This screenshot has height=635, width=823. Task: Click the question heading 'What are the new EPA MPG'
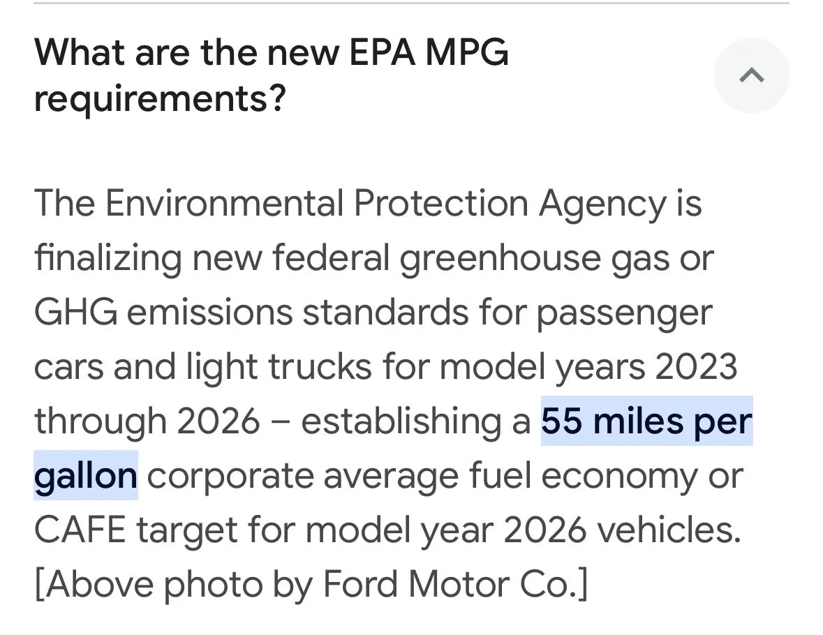point(272,52)
